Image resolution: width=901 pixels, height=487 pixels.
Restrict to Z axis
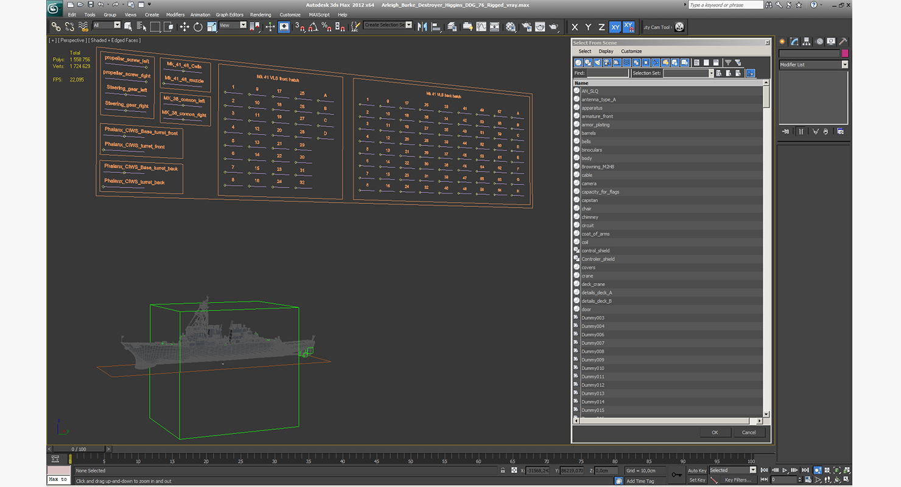coord(601,27)
